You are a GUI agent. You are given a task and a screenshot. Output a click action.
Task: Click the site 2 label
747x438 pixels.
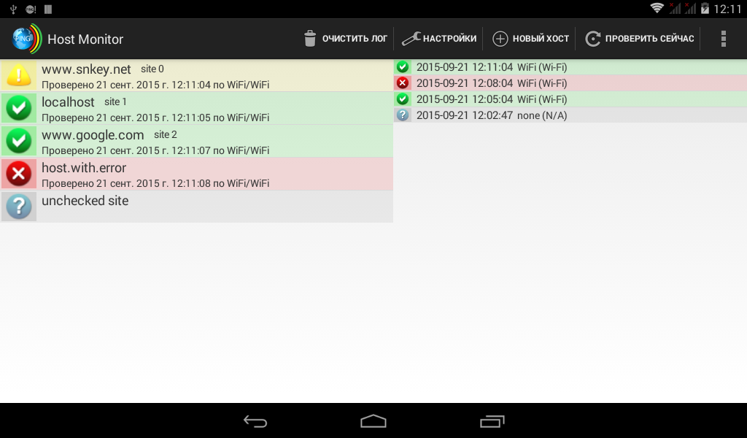(166, 135)
